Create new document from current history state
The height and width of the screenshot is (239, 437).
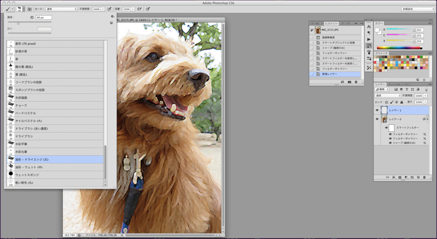pyautogui.click(x=342, y=82)
